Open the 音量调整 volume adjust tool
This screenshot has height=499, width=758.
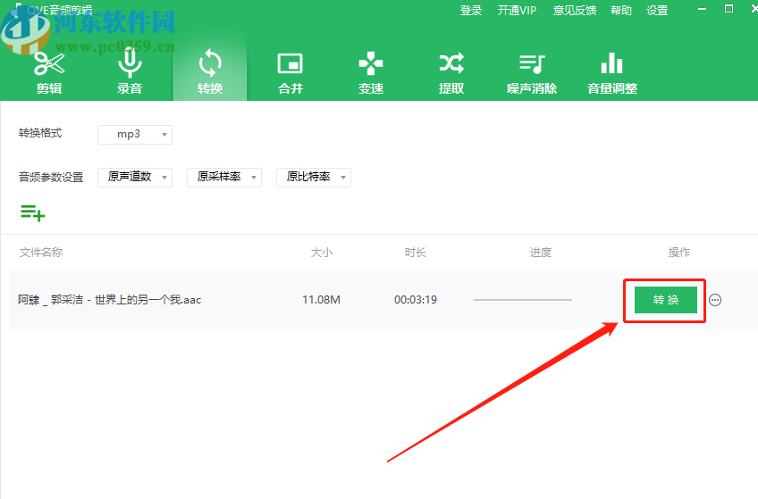click(612, 72)
